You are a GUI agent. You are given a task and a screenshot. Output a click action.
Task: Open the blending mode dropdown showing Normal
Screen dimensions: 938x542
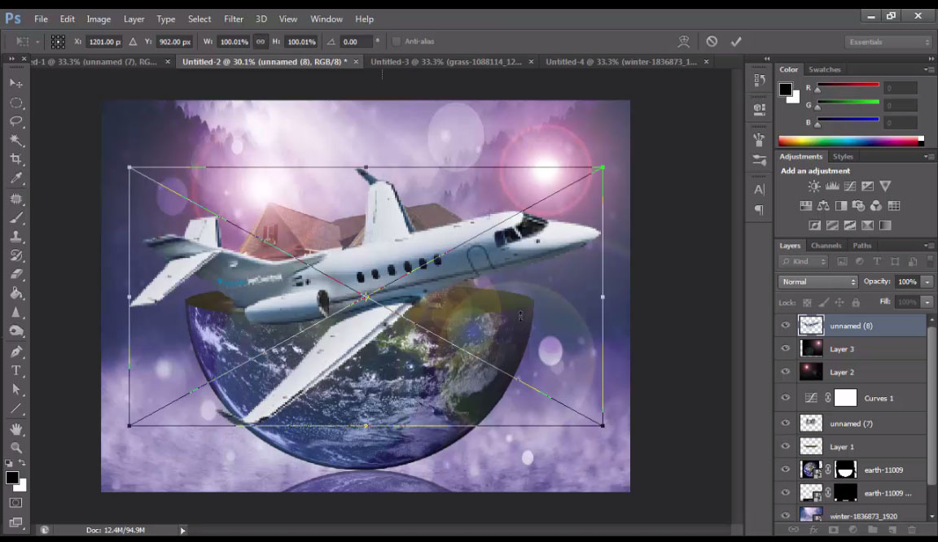817,281
